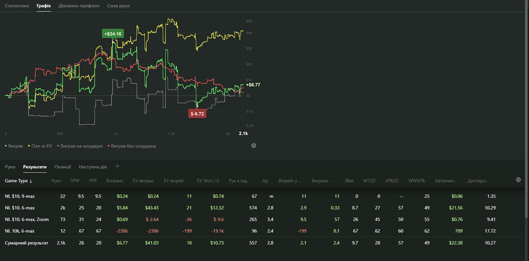Click the red $-6.72 graph marker
The image size is (529, 261).
pos(196,113)
